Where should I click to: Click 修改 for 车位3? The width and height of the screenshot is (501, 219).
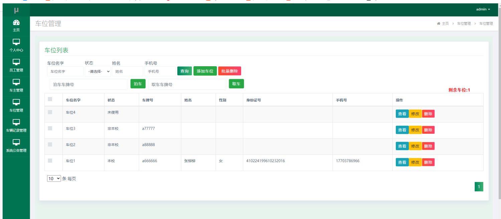click(415, 130)
